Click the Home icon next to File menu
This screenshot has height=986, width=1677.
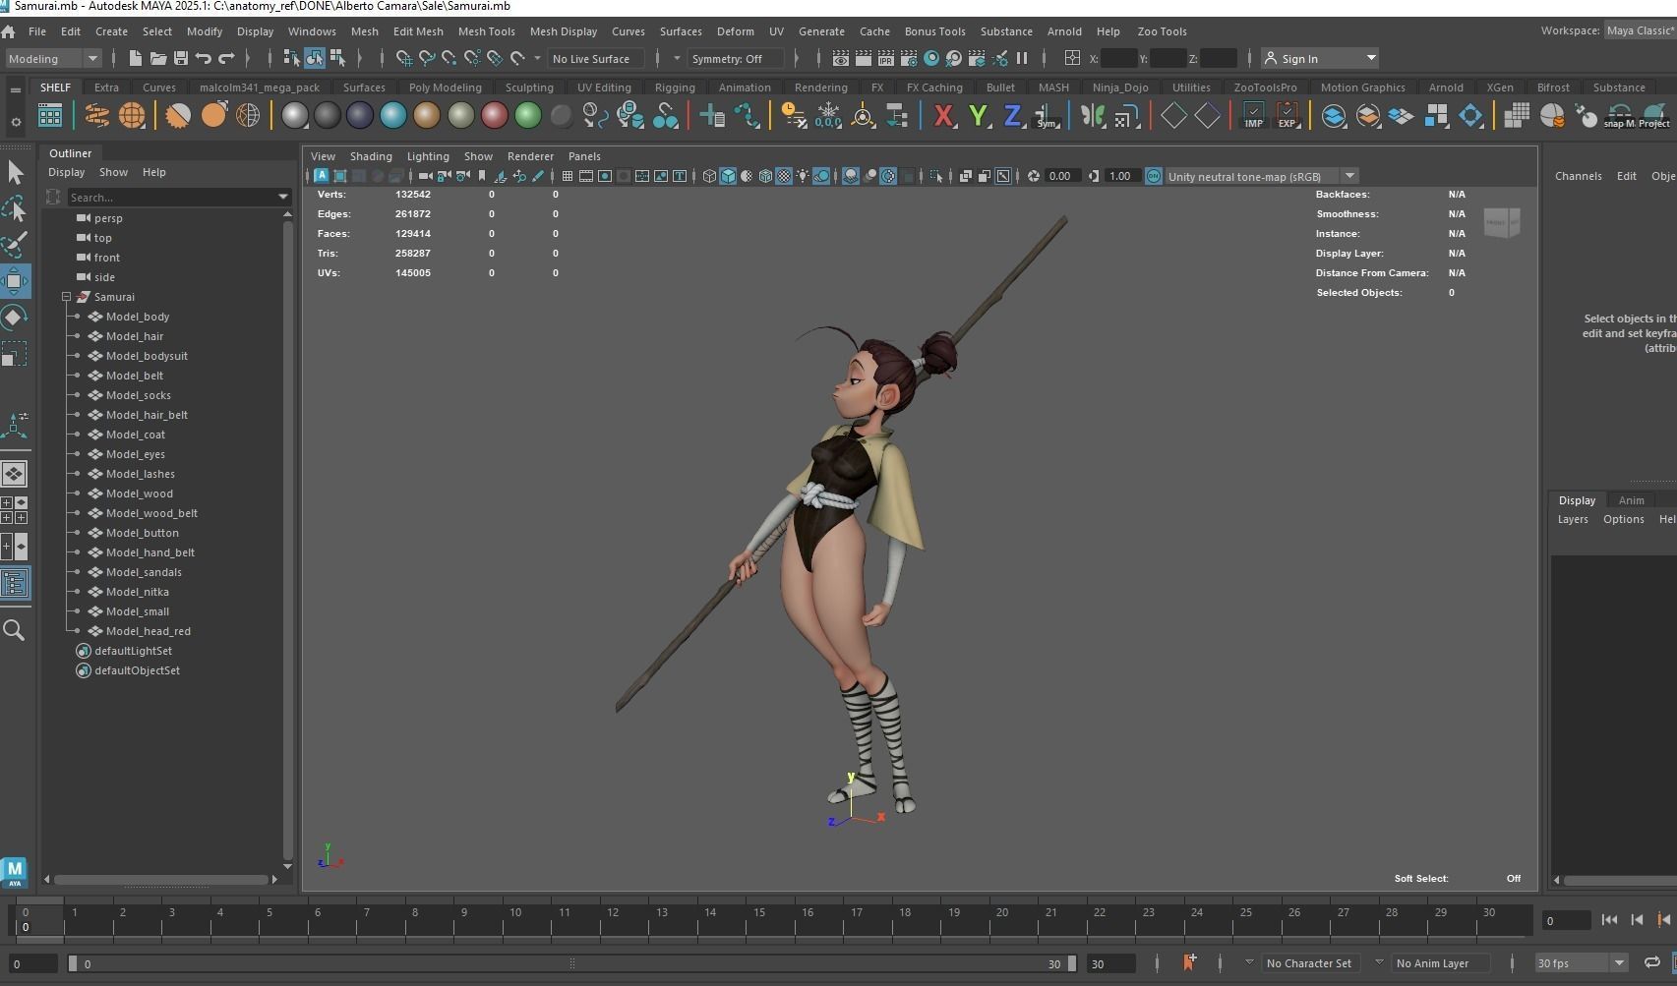[9, 31]
